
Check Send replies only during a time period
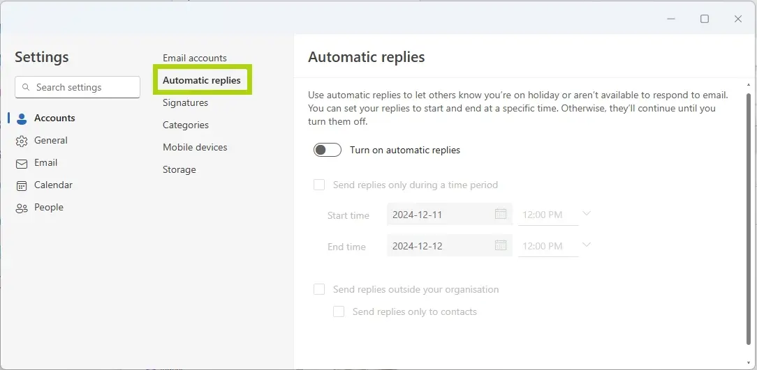[319, 185]
